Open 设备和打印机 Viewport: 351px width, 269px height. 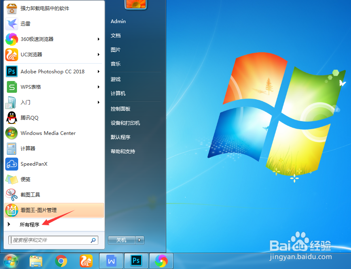[125, 123]
